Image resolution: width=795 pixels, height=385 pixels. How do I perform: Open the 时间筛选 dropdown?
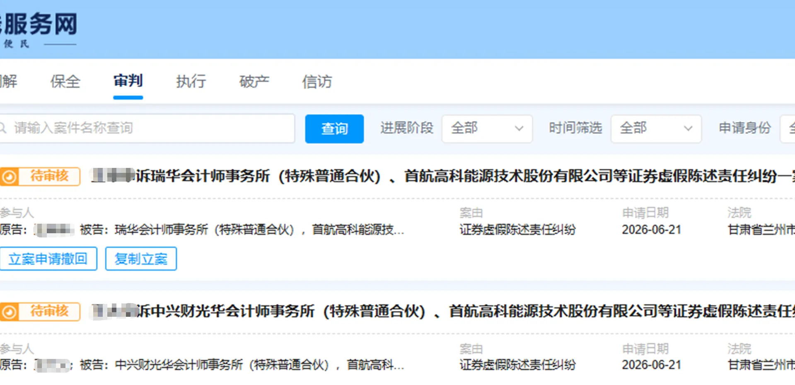[x=656, y=129]
